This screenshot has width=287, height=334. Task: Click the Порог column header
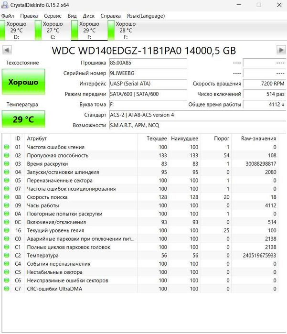[216, 139]
